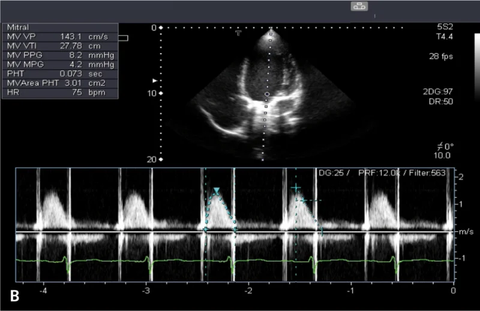Click the -2 second mark on timeline
This screenshot has width=480, height=311.
248,291
